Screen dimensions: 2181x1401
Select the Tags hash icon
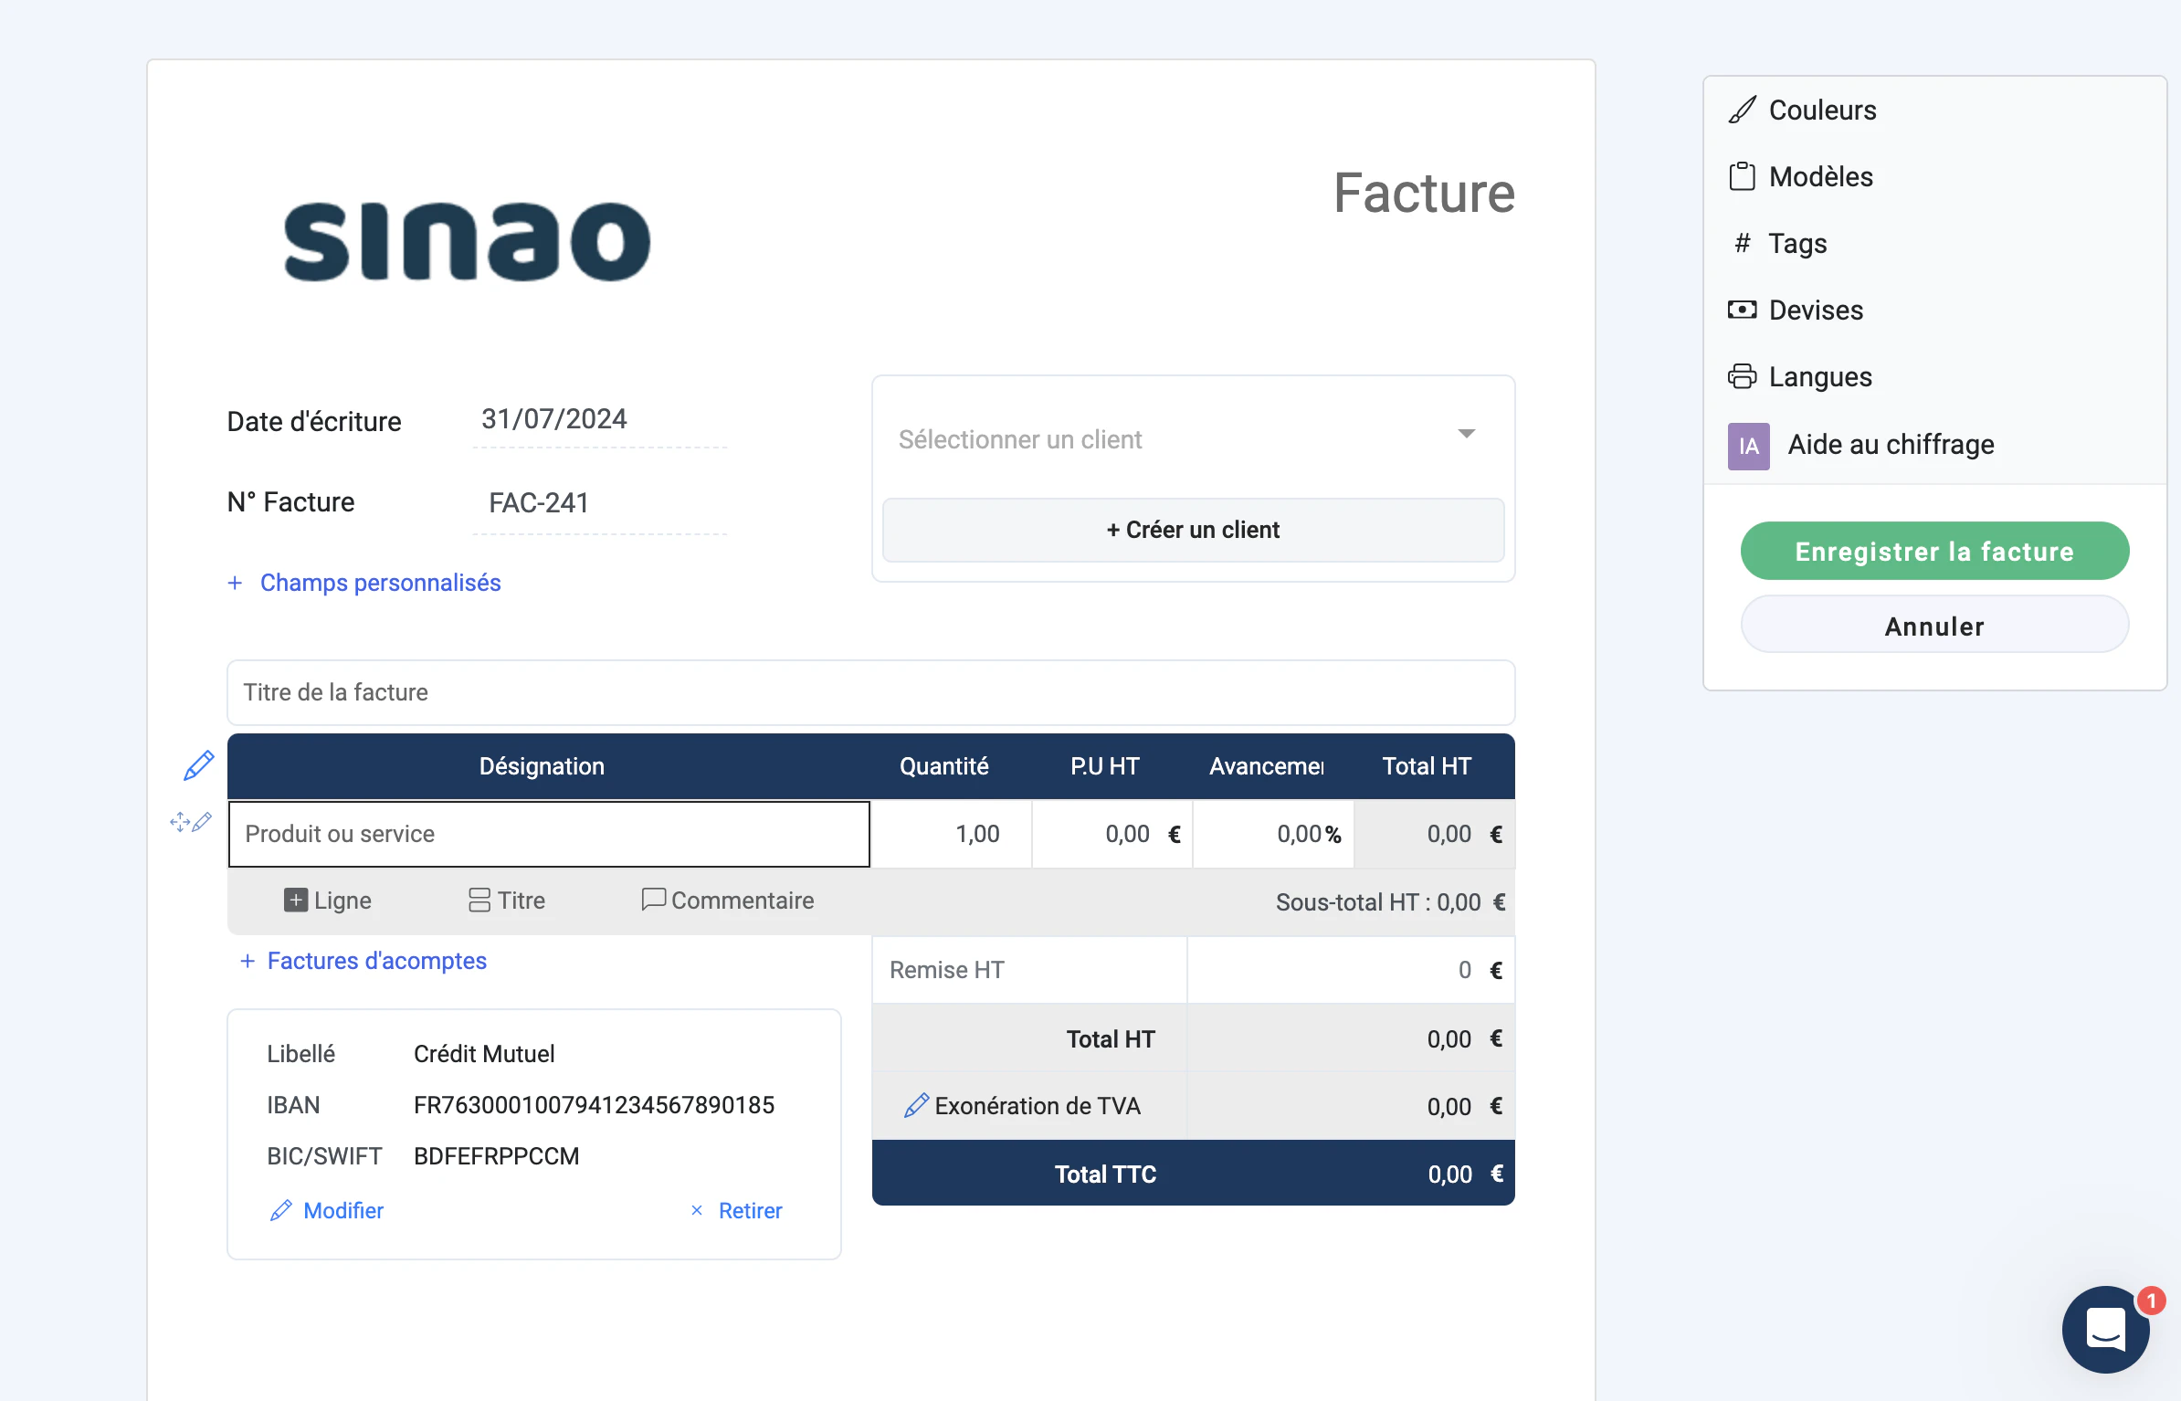1741,243
